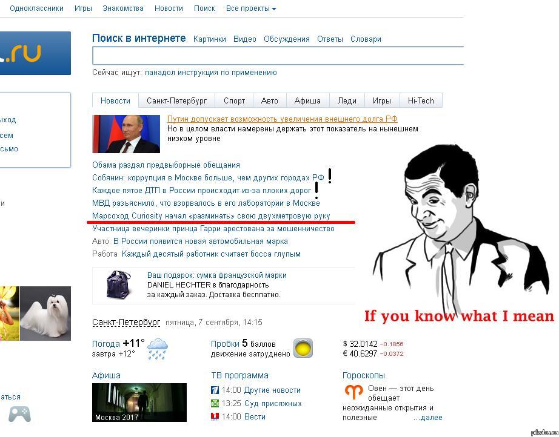Open the Афиша tab

click(x=307, y=100)
